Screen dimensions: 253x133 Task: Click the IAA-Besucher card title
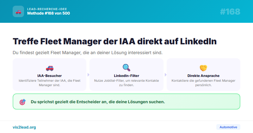50,76
